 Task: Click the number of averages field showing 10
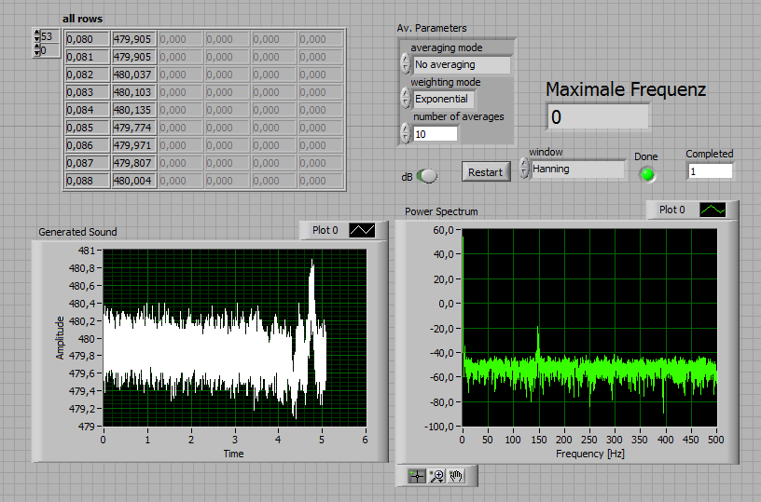pos(436,134)
